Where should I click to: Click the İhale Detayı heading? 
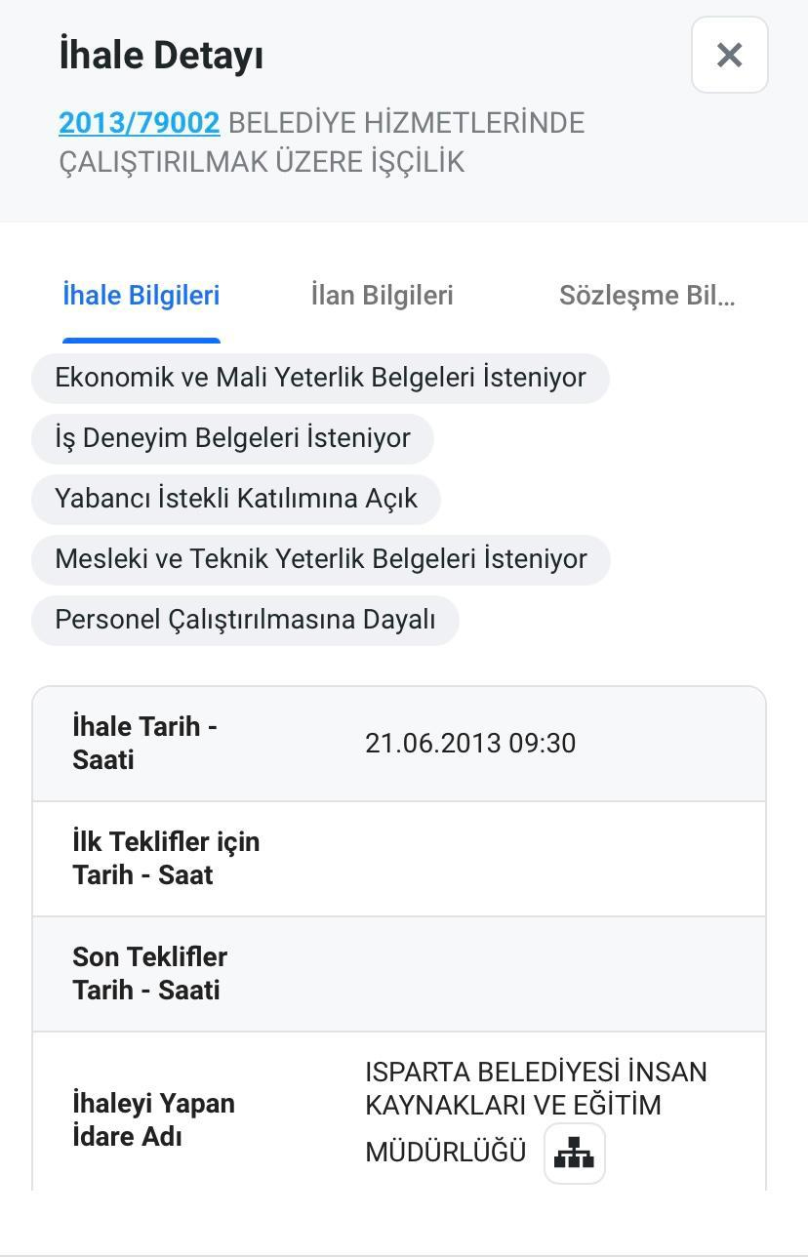pyautogui.click(x=161, y=55)
